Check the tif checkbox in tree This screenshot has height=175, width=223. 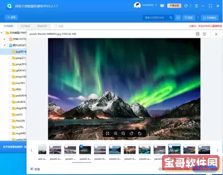pos(10,89)
